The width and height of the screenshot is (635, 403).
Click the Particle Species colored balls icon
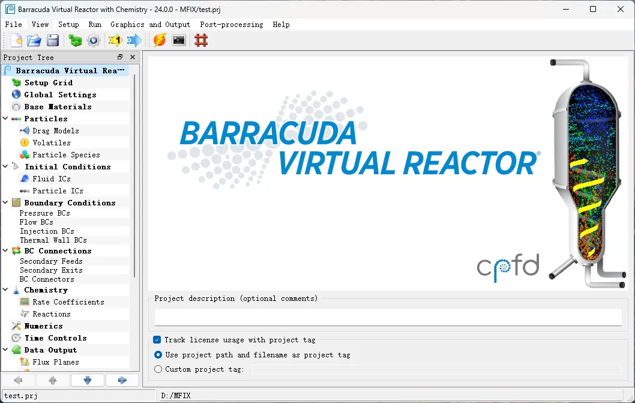point(25,154)
